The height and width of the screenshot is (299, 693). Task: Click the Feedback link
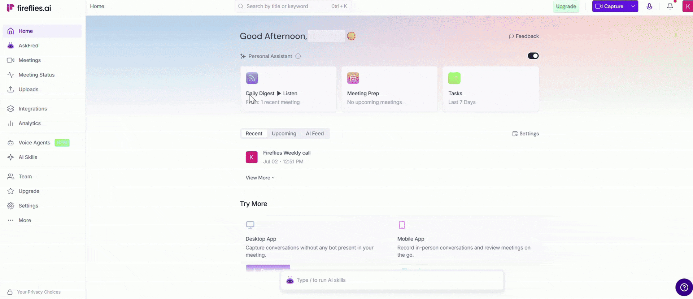point(524,36)
